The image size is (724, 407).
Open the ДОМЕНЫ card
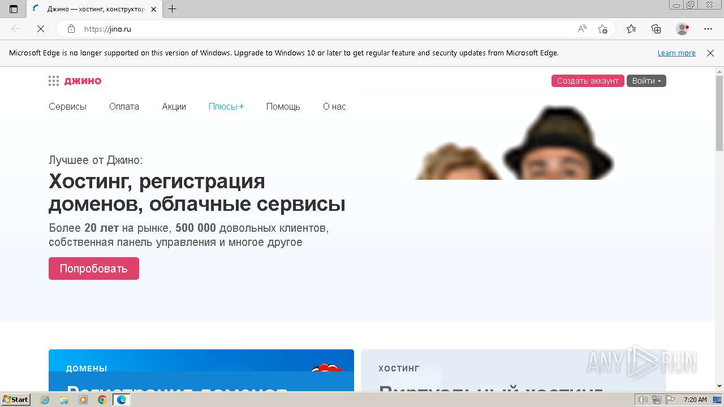[201, 370]
